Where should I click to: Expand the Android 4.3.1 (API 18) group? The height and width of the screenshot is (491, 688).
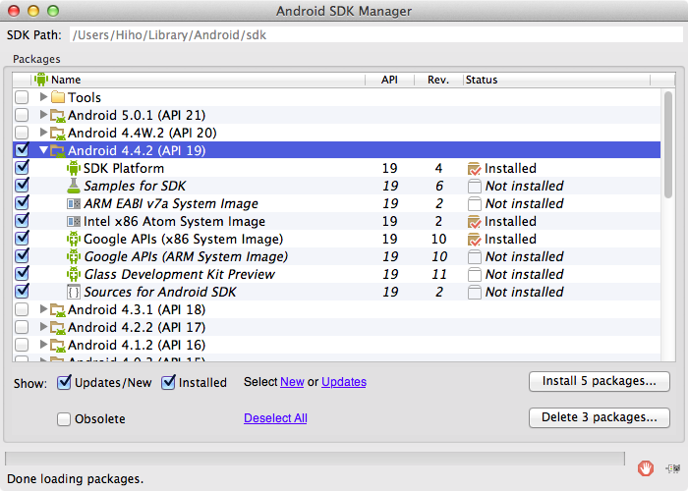pyautogui.click(x=43, y=309)
